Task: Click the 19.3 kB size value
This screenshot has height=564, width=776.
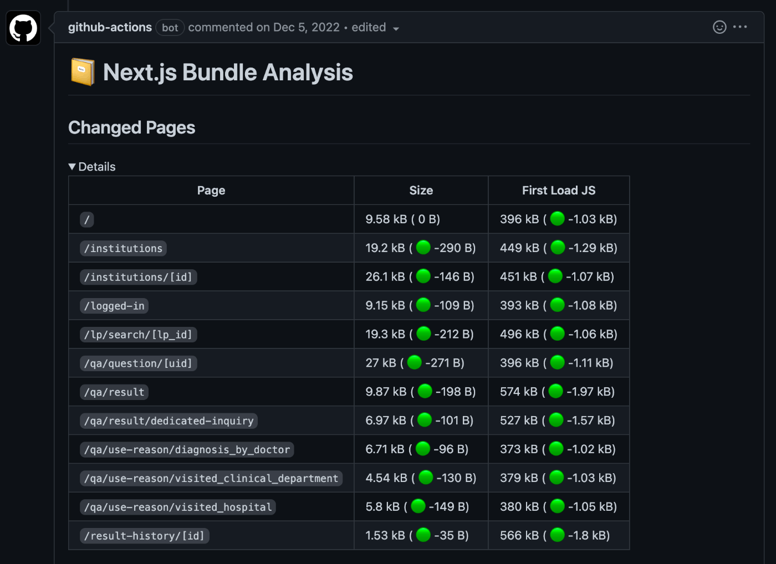Action: tap(385, 335)
